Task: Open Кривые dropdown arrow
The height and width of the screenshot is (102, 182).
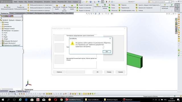Action: coord(172,11)
